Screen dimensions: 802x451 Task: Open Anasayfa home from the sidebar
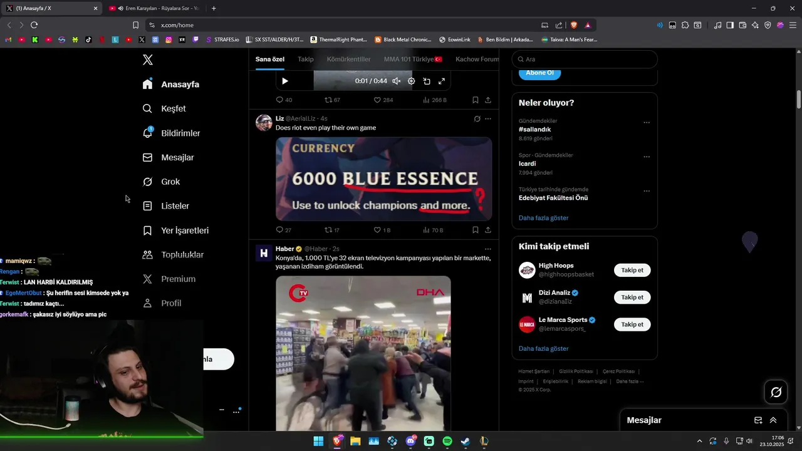171,84
